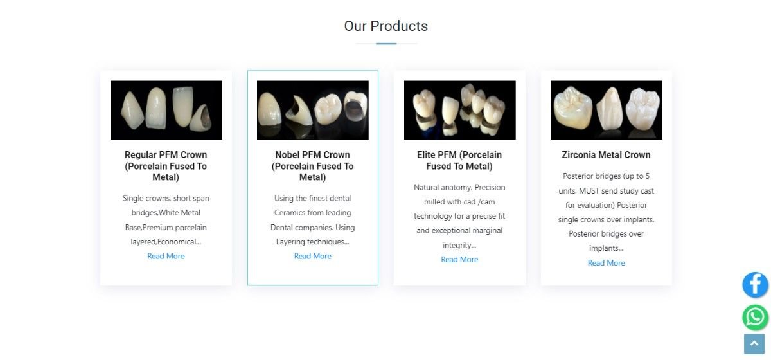Open Nobel PFM Crown product image
The image size is (771, 360).
(x=313, y=110)
